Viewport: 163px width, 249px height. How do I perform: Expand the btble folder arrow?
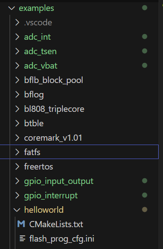coord(17,123)
